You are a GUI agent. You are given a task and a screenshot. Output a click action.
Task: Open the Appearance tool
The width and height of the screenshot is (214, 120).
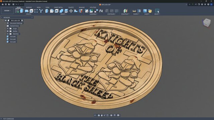pos(81,11)
